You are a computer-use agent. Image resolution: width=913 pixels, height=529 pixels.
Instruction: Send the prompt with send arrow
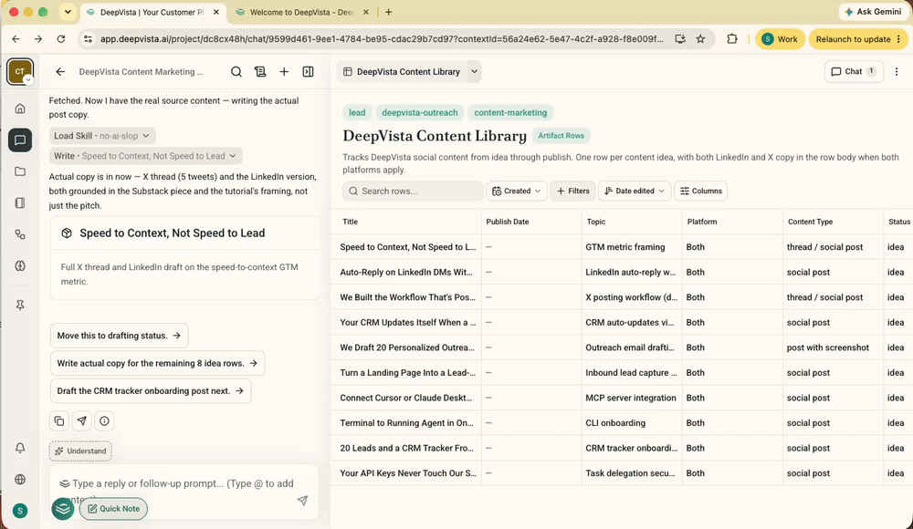(x=302, y=501)
